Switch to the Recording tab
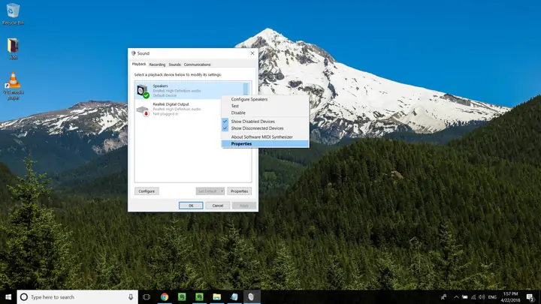Image resolution: width=541 pixels, height=304 pixels. coord(157,65)
